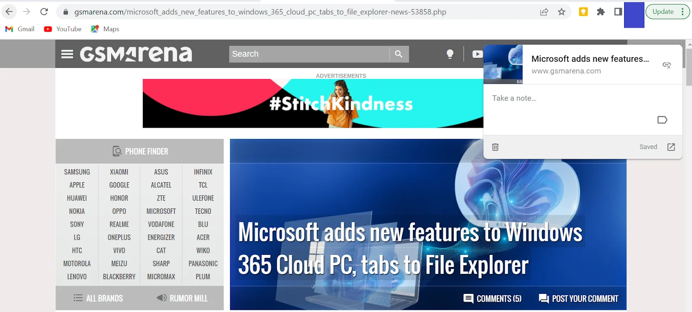Reload the current page
This screenshot has height=312, width=692.
[44, 12]
